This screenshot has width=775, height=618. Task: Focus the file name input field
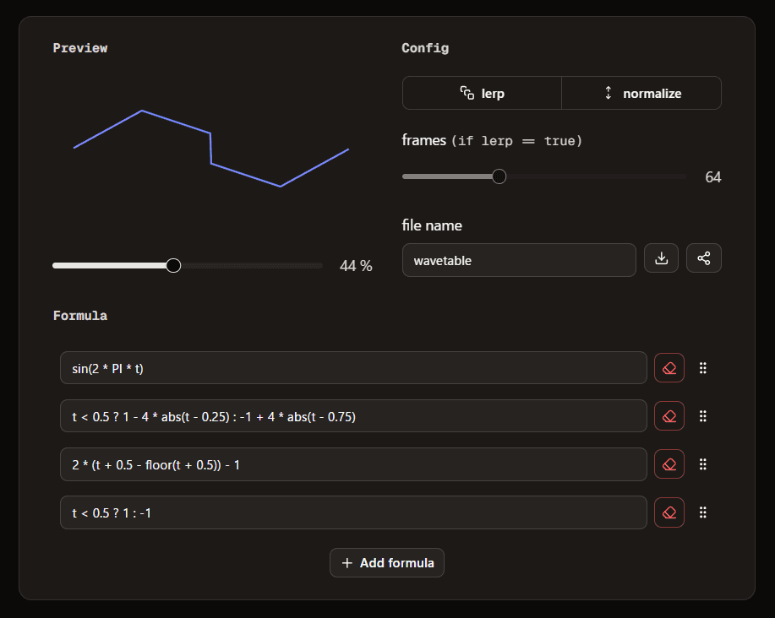(x=518, y=260)
